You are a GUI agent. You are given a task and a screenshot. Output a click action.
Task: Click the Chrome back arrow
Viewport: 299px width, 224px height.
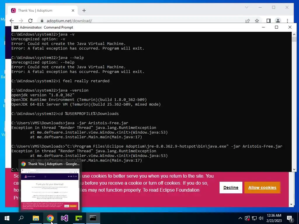(x=12, y=21)
